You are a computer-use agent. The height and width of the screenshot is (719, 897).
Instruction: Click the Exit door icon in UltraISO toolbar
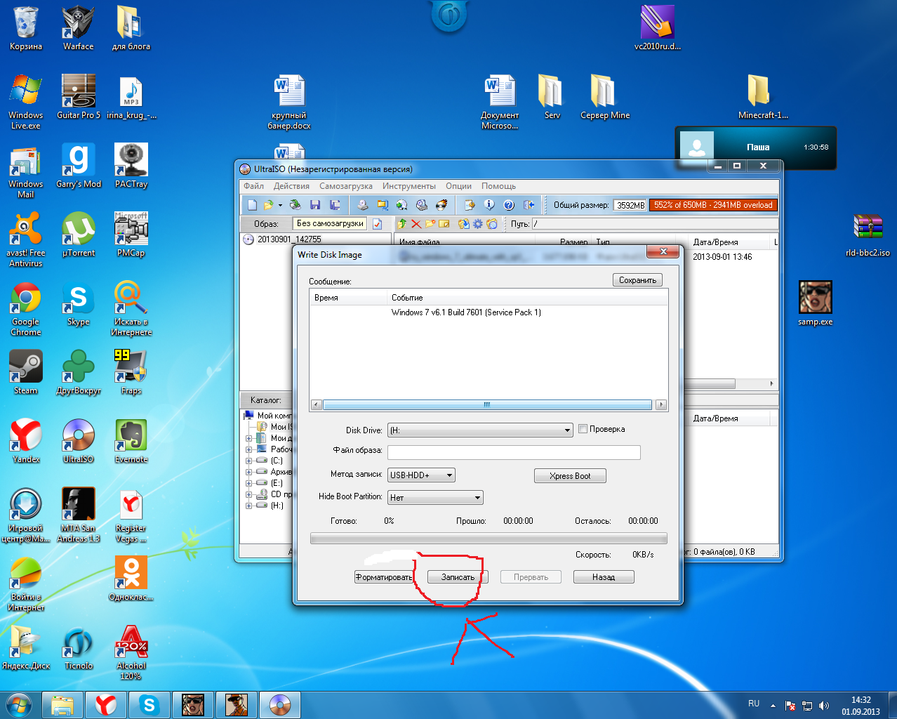click(x=529, y=205)
